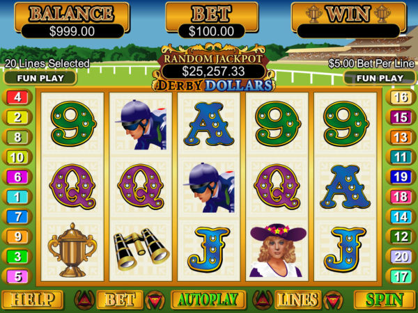
Task: Click the right FUN PLAY label
Action: pyautogui.click(x=380, y=78)
